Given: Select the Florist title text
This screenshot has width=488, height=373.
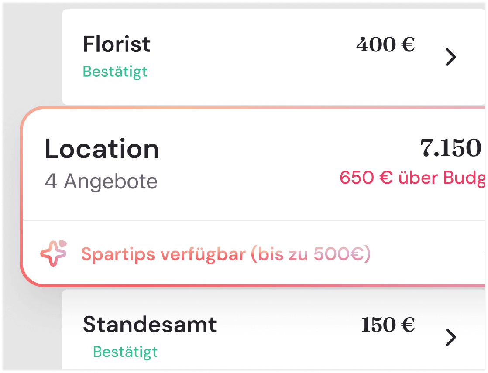Looking at the screenshot, I should (117, 44).
